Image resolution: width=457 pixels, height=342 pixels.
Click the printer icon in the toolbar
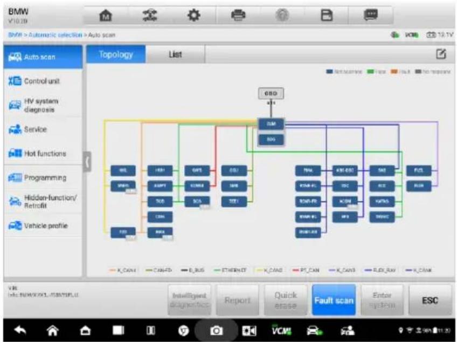pos(238,15)
